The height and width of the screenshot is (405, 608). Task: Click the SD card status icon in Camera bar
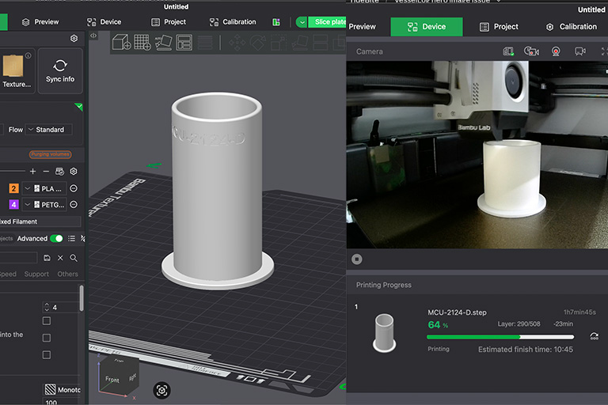tap(508, 51)
